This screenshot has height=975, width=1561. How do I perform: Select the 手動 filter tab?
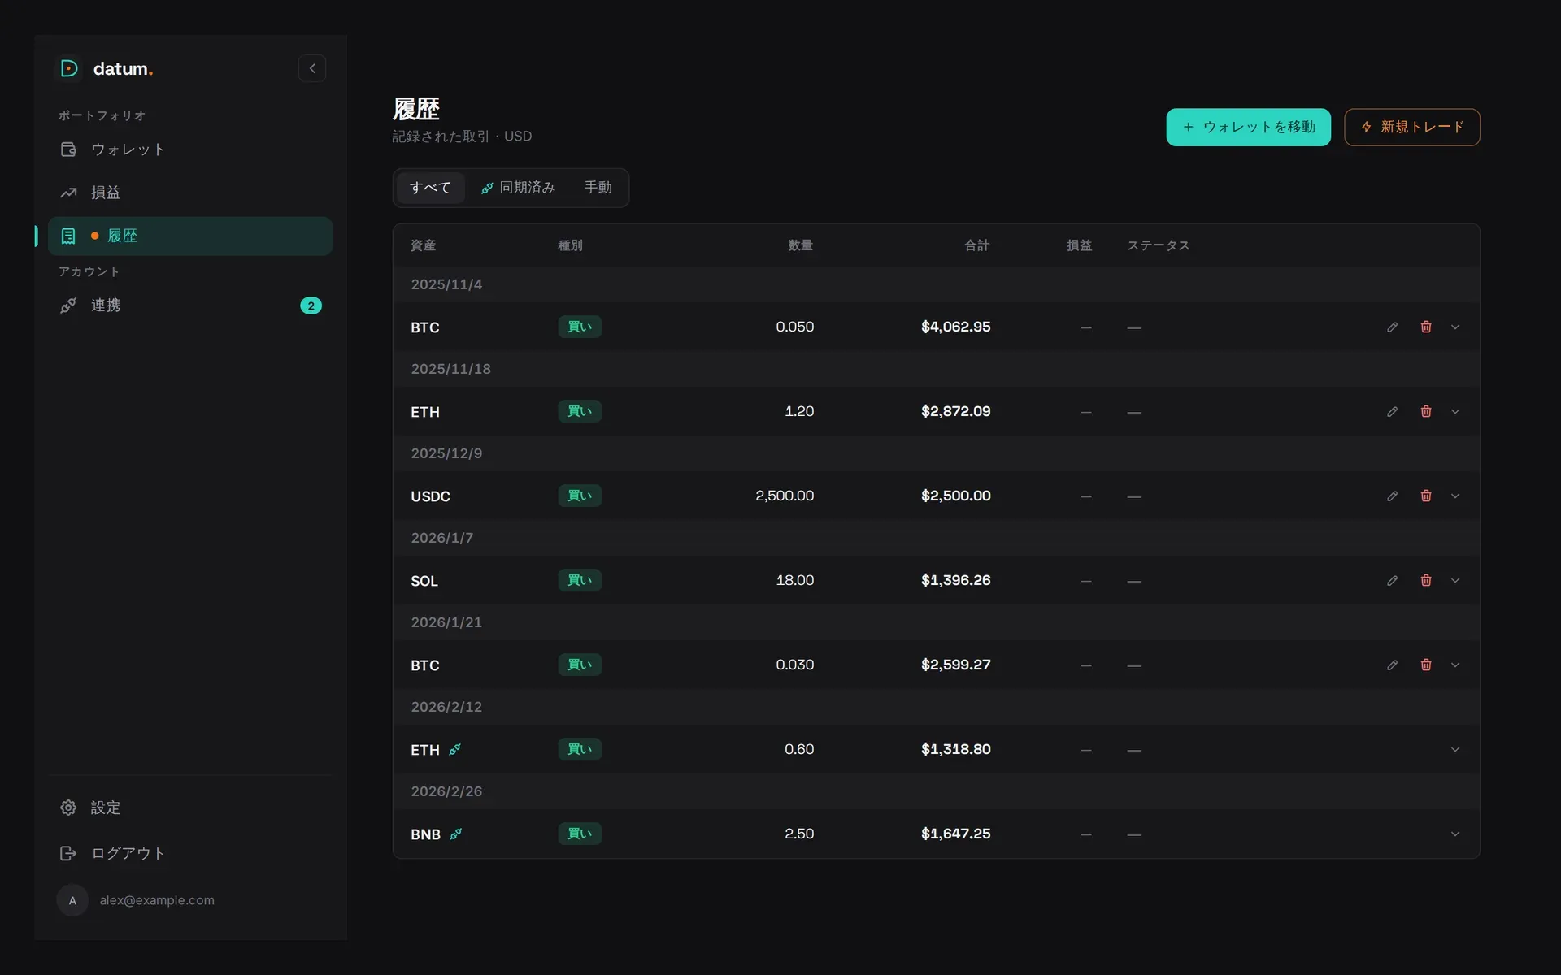click(x=598, y=188)
